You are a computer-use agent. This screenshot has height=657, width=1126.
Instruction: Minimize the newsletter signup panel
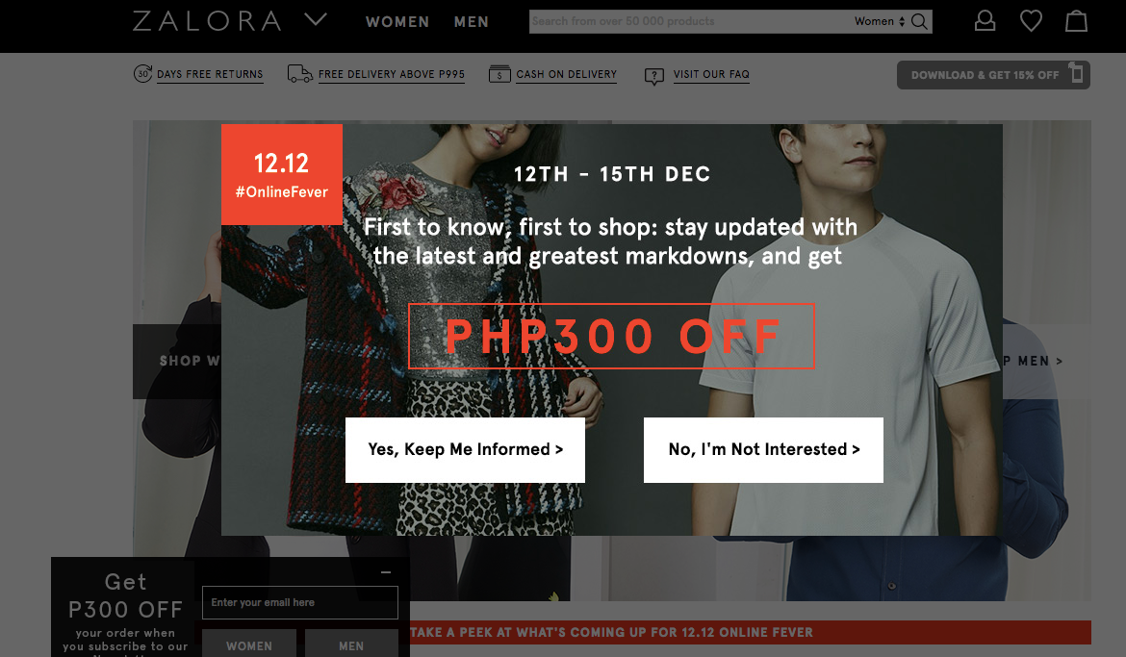pyautogui.click(x=386, y=572)
